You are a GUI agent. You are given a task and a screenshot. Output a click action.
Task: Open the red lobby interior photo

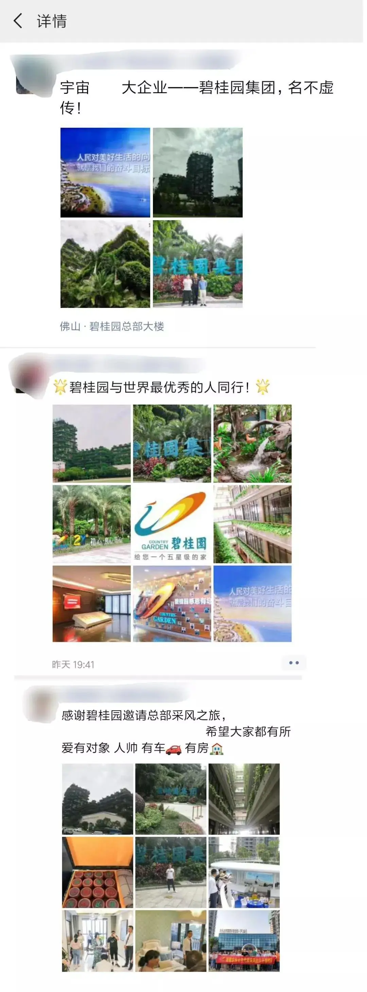coord(92,604)
